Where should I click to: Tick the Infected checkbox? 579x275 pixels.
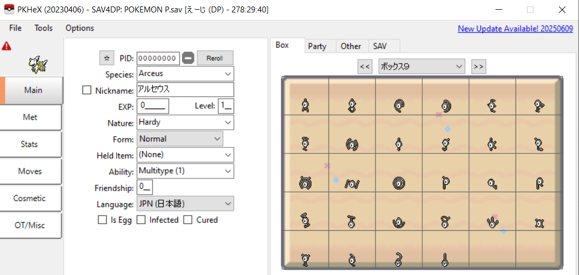pos(141,220)
